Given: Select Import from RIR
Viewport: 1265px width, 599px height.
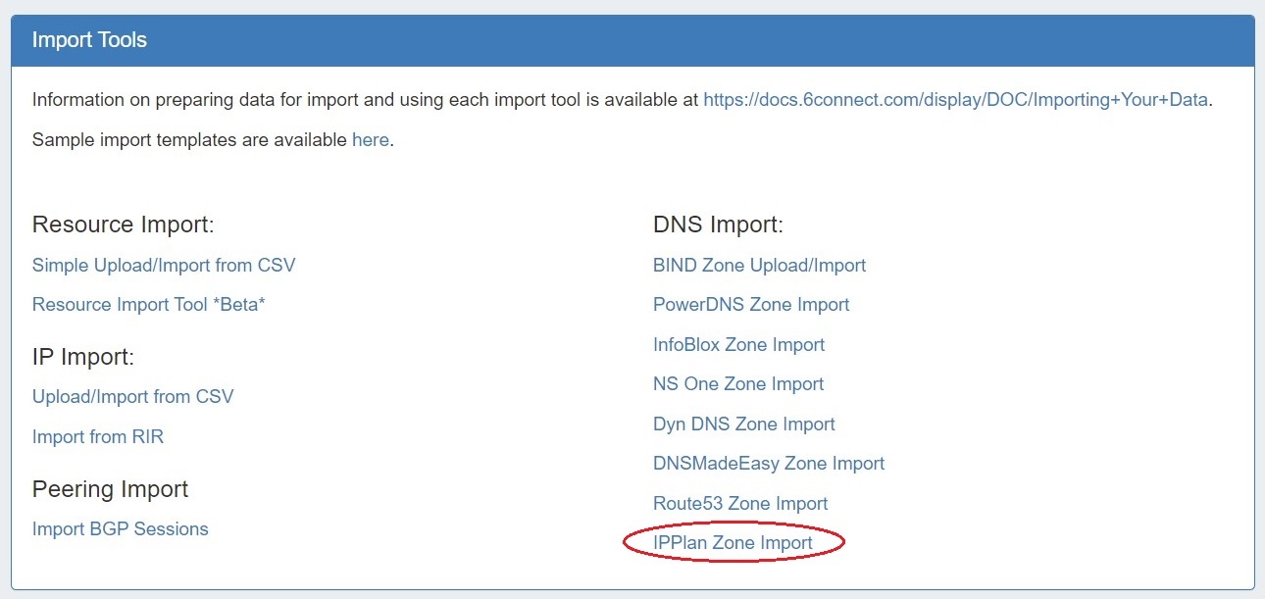Looking at the screenshot, I should click(98, 436).
